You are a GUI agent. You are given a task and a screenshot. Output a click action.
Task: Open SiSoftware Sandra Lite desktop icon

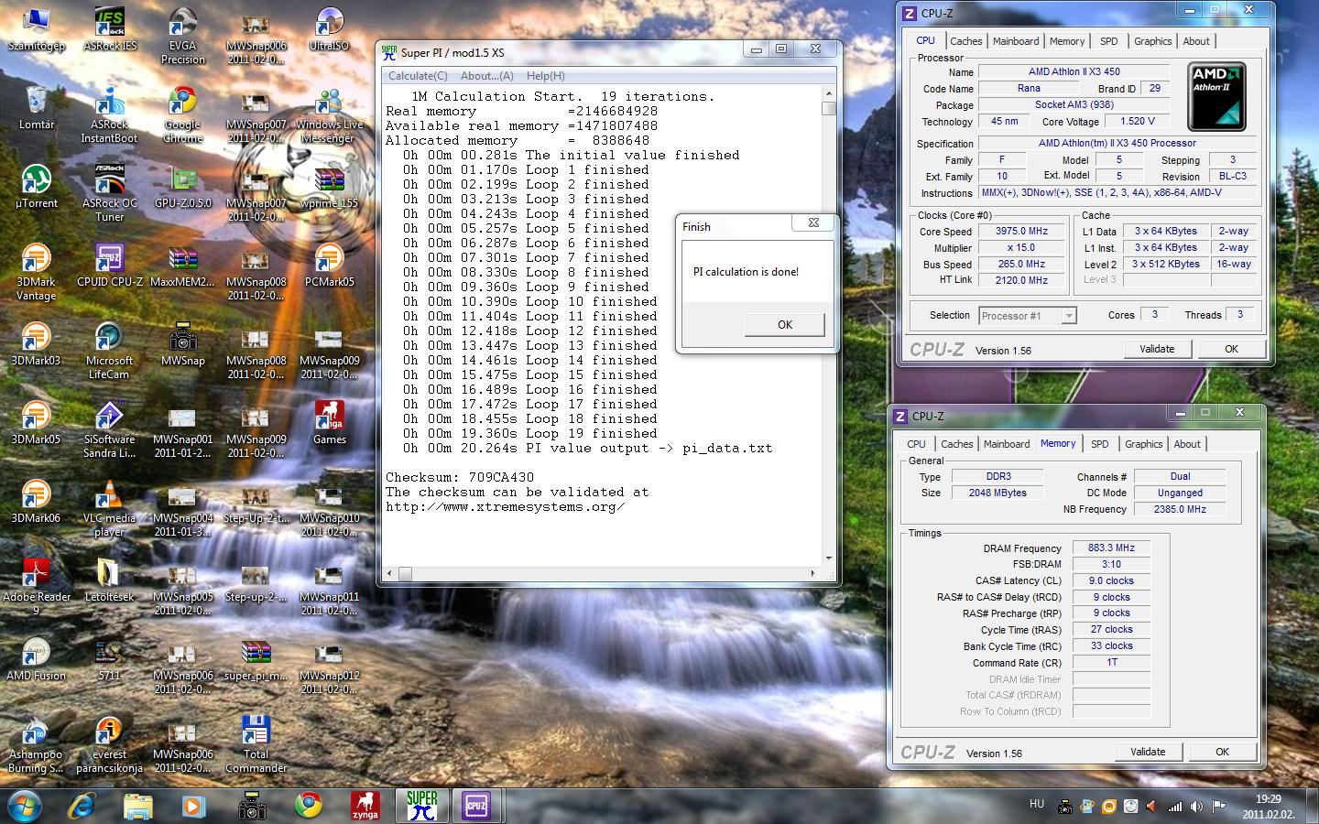click(x=109, y=429)
